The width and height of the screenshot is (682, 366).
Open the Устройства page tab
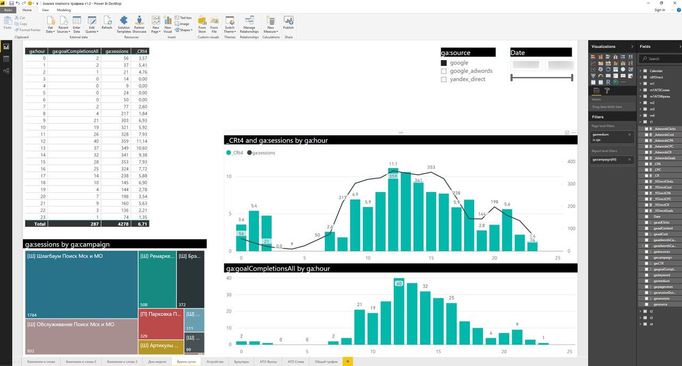coord(215,362)
